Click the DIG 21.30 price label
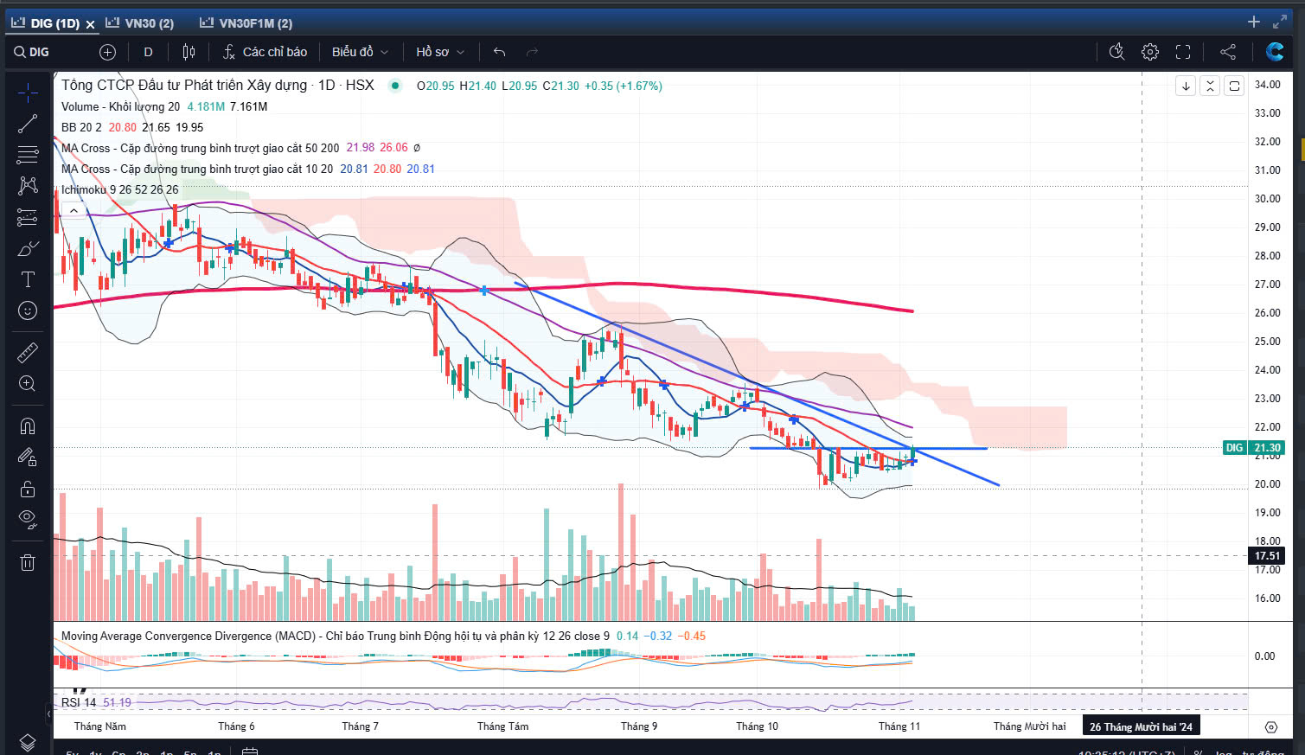This screenshot has height=755, width=1305. (1253, 448)
